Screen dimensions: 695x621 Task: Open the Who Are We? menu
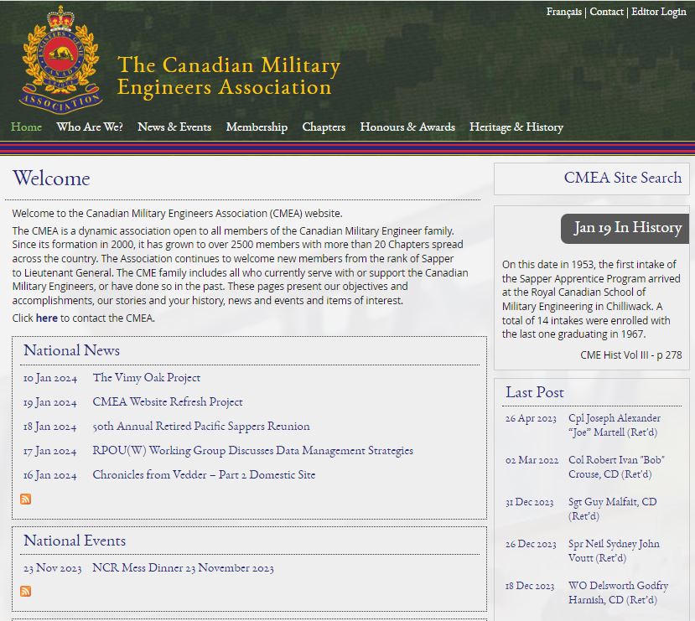pos(90,127)
